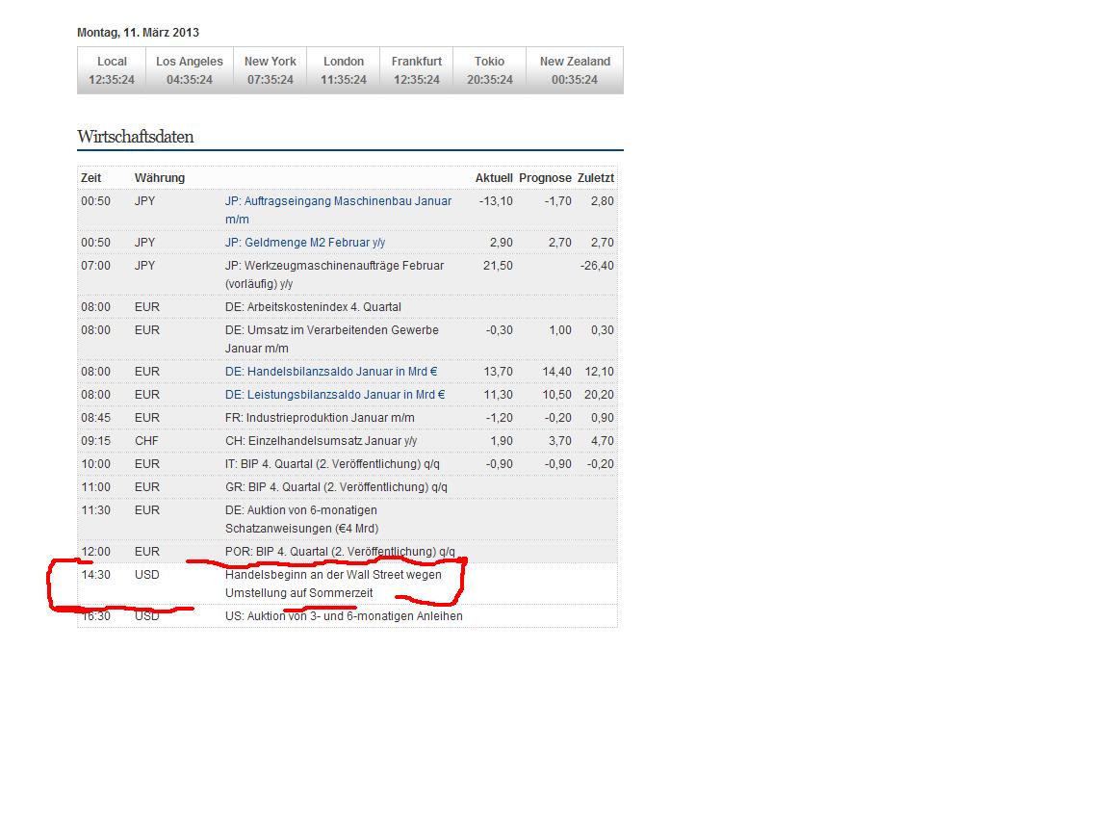Select JP: Werkzeugmaschinenaufträge Februar row text
Viewport: 1109px width, 832px height.
click(335, 274)
